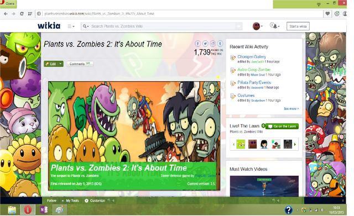Advance chat avatars with right arrow
The width and height of the screenshot is (354, 216).
pyautogui.click(x=295, y=144)
